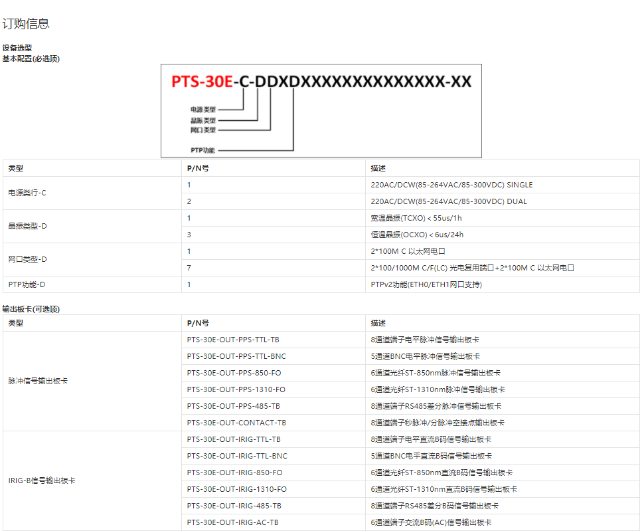
Task: Select part number PTS-30E-OUT-PPS-850-FO
Action: click(x=234, y=373)
